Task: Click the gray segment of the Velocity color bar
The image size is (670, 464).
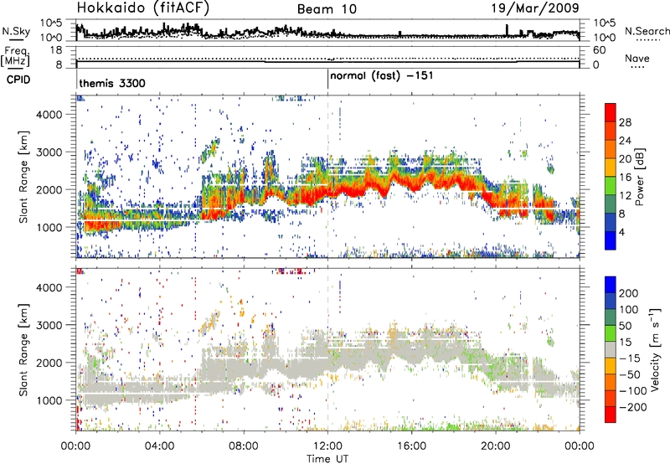Action: (x=611, y=349)
